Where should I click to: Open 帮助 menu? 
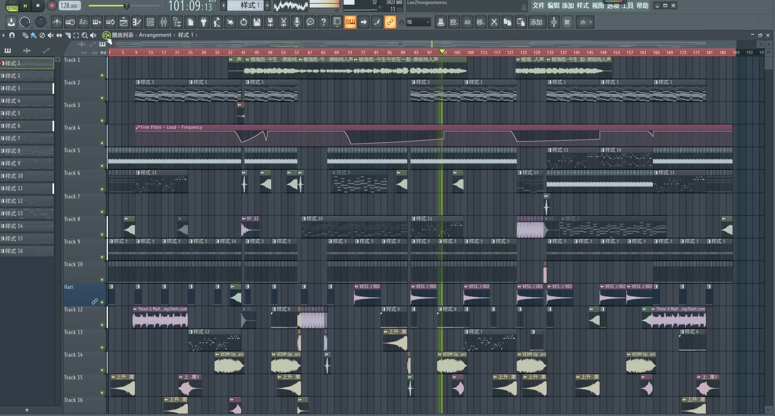pos(642,6)
